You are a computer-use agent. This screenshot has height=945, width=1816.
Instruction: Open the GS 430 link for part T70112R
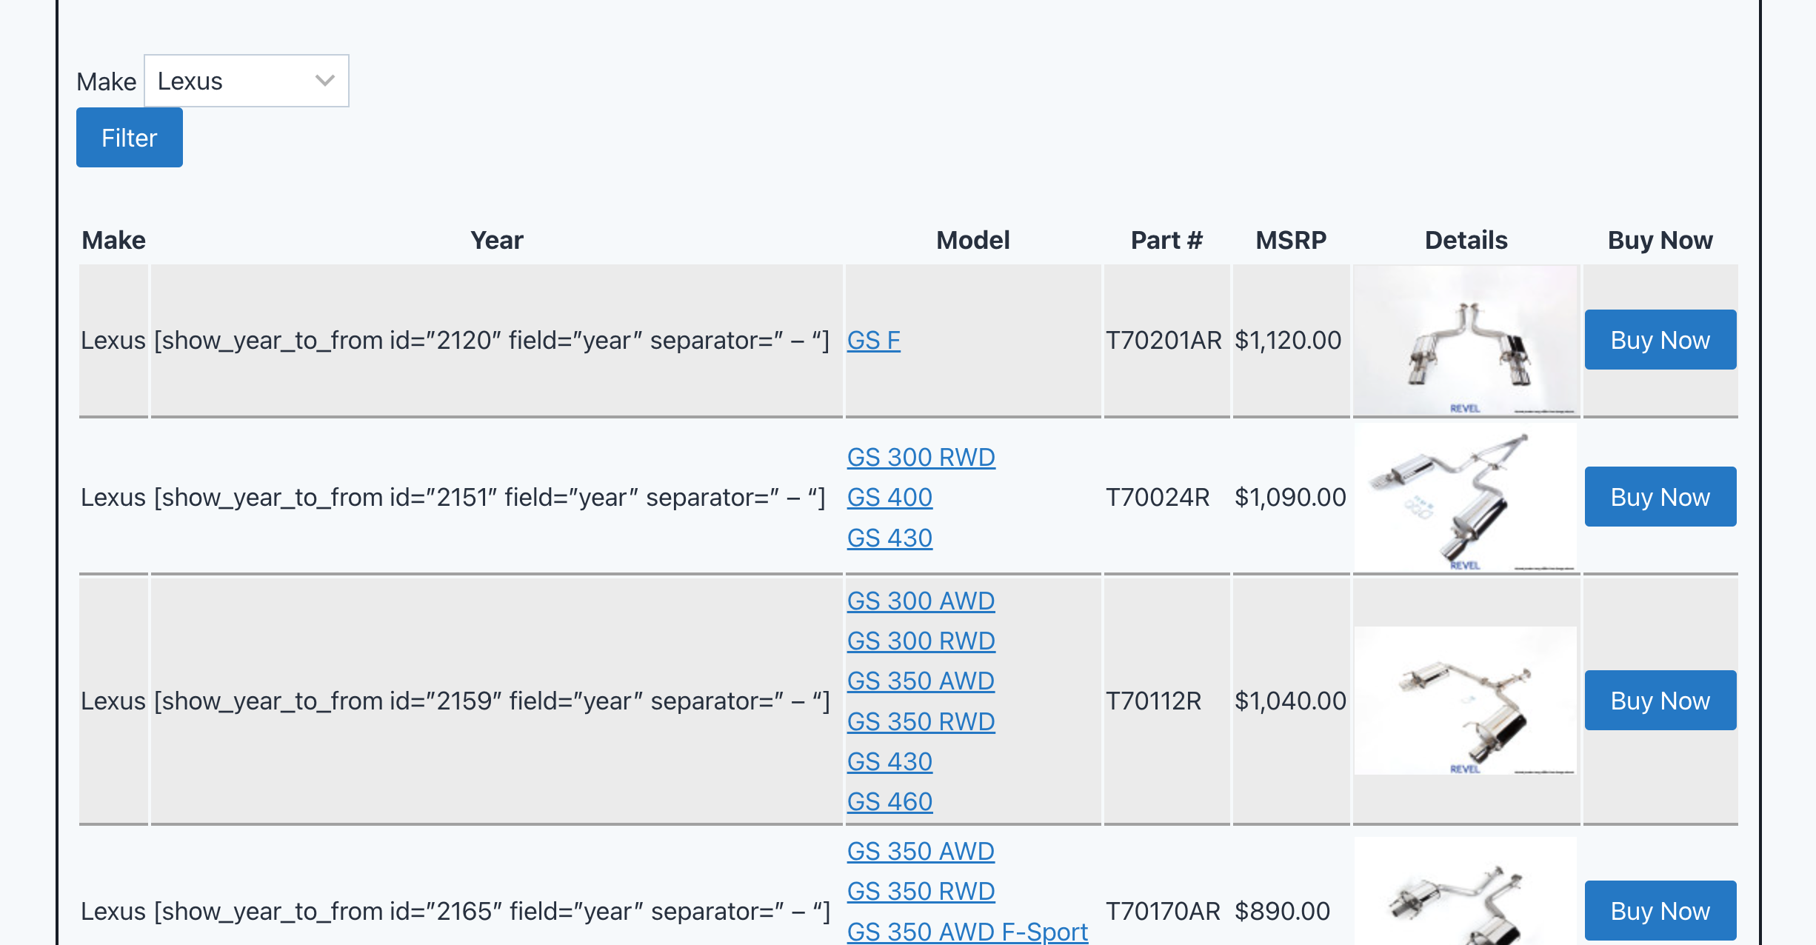890,761
